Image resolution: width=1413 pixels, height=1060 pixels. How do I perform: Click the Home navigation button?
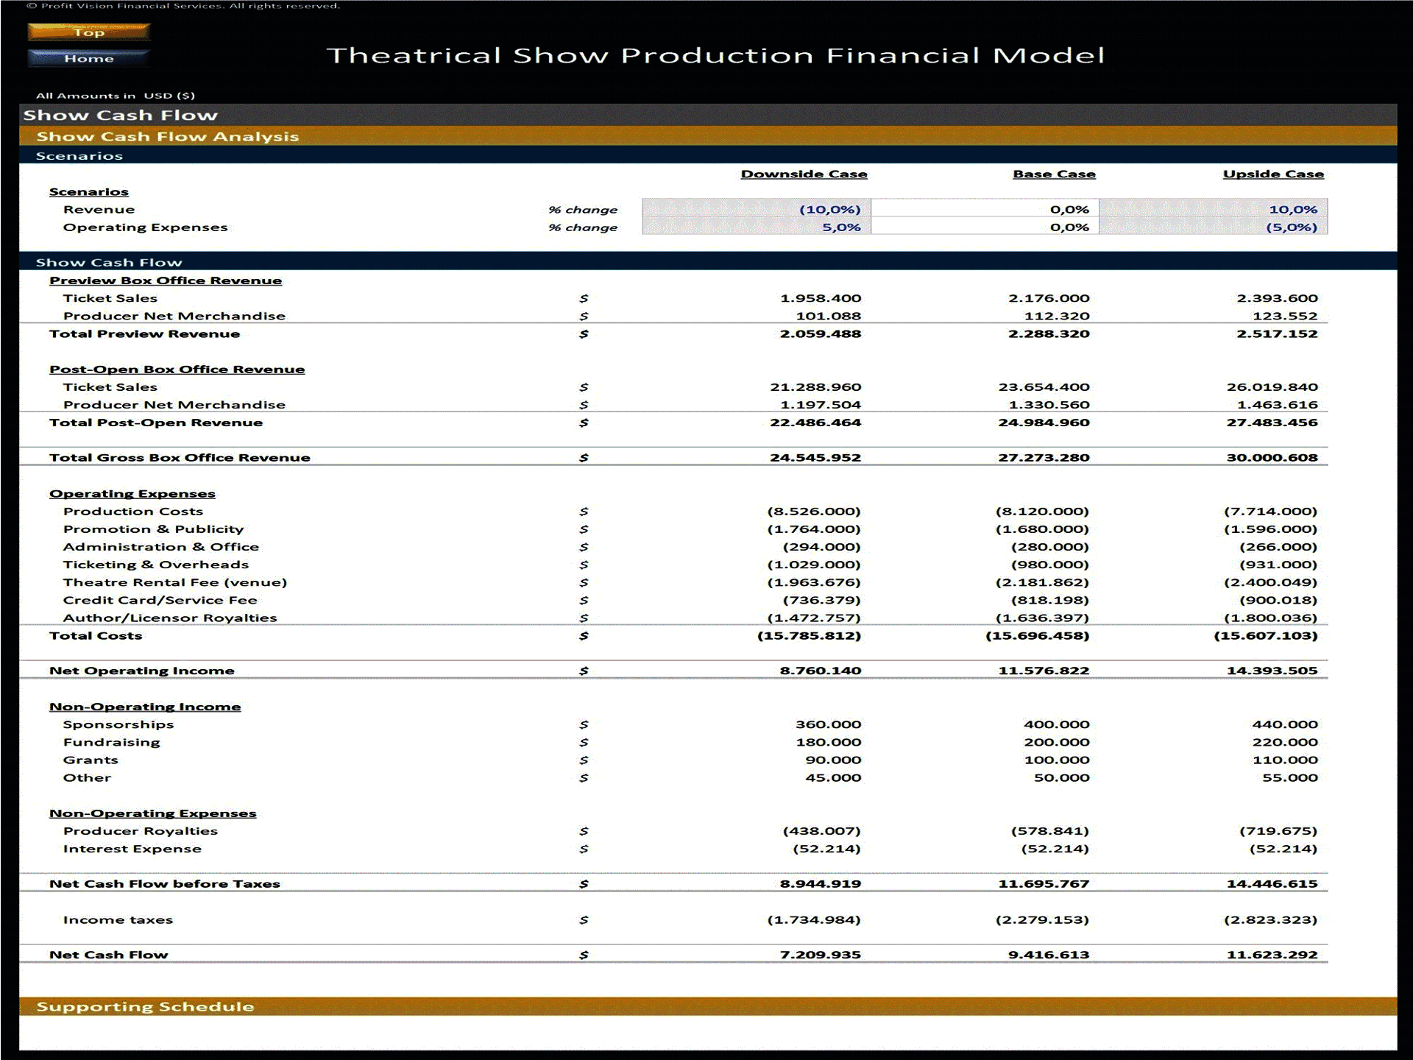pos(87,57)
